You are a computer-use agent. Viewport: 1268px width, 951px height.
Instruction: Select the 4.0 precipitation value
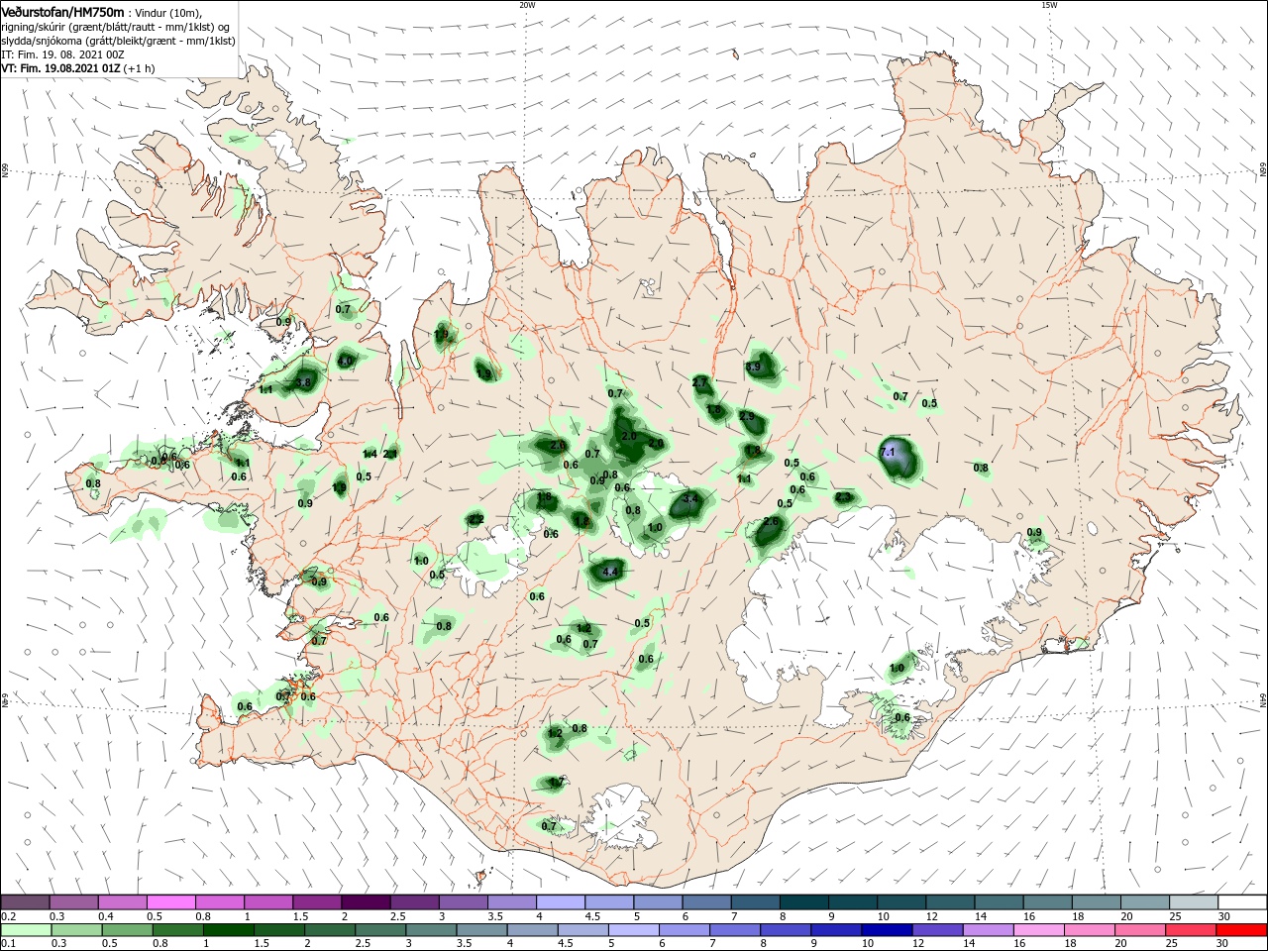point(346,362)
